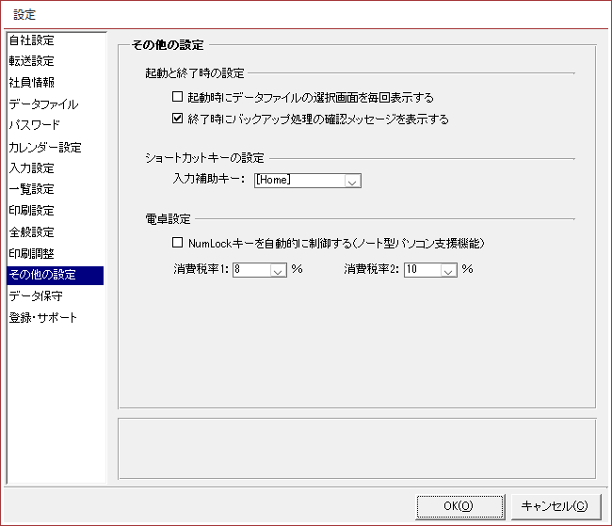This screenshot has height=526, width=612.
Task: Open 転送設定 settings page
Action: click(32, 61)
